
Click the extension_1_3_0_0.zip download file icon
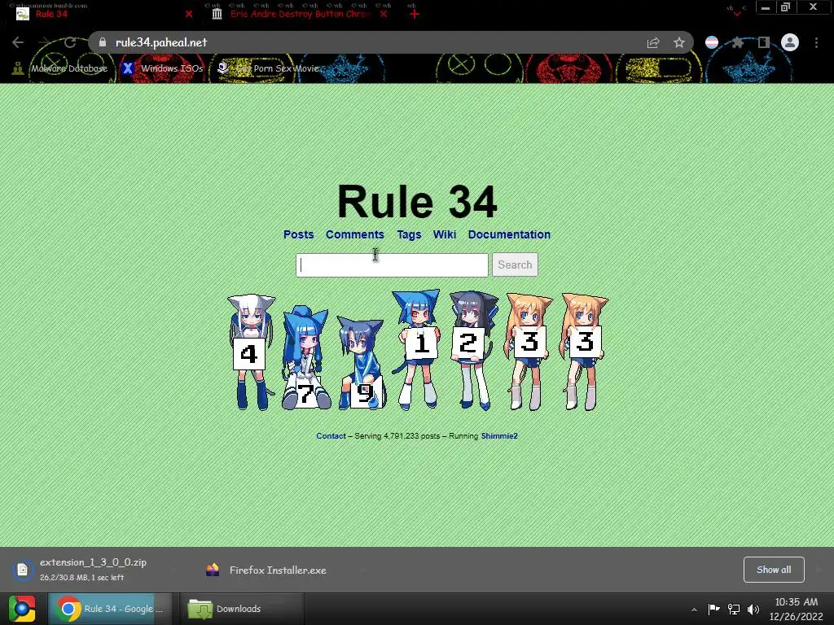point(22,570)
